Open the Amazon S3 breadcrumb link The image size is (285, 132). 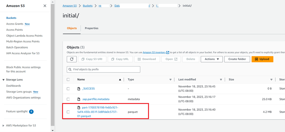pos(70,6)
